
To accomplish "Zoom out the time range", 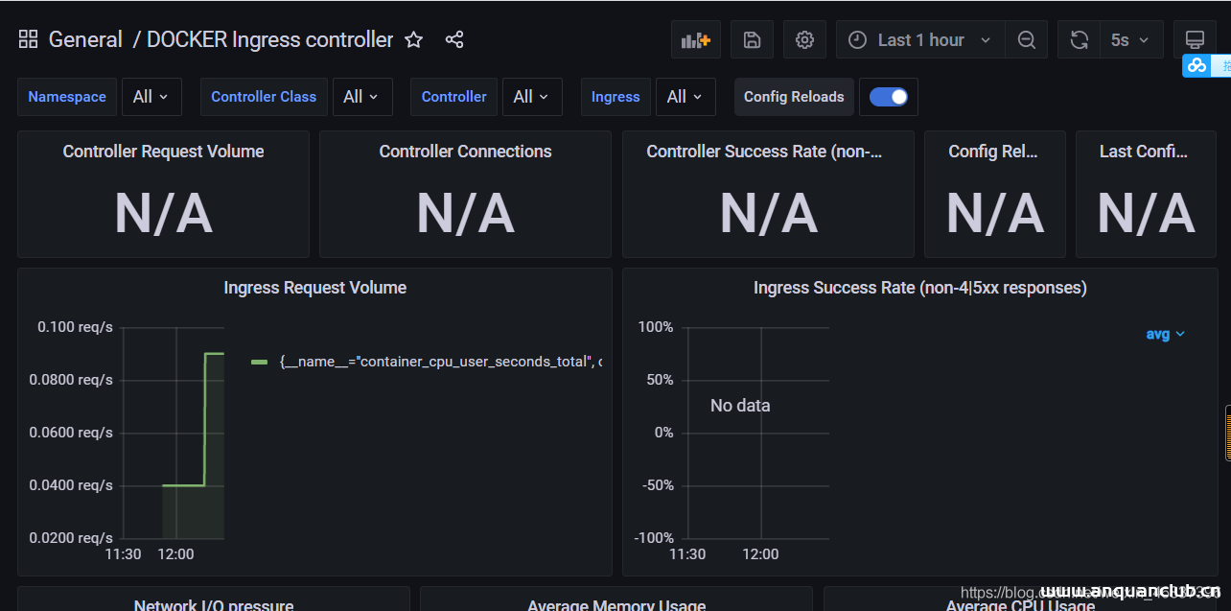I will tap(1027, 39).
